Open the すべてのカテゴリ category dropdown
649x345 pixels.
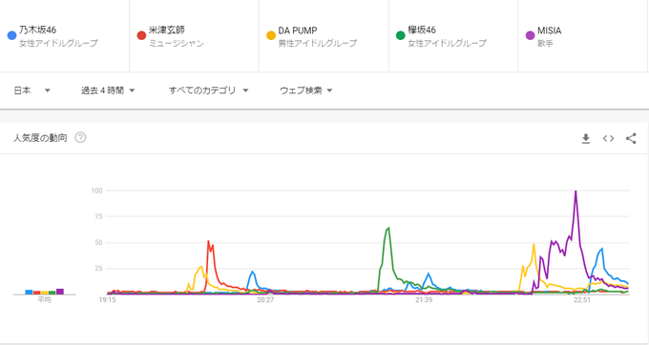coord(208,91)
